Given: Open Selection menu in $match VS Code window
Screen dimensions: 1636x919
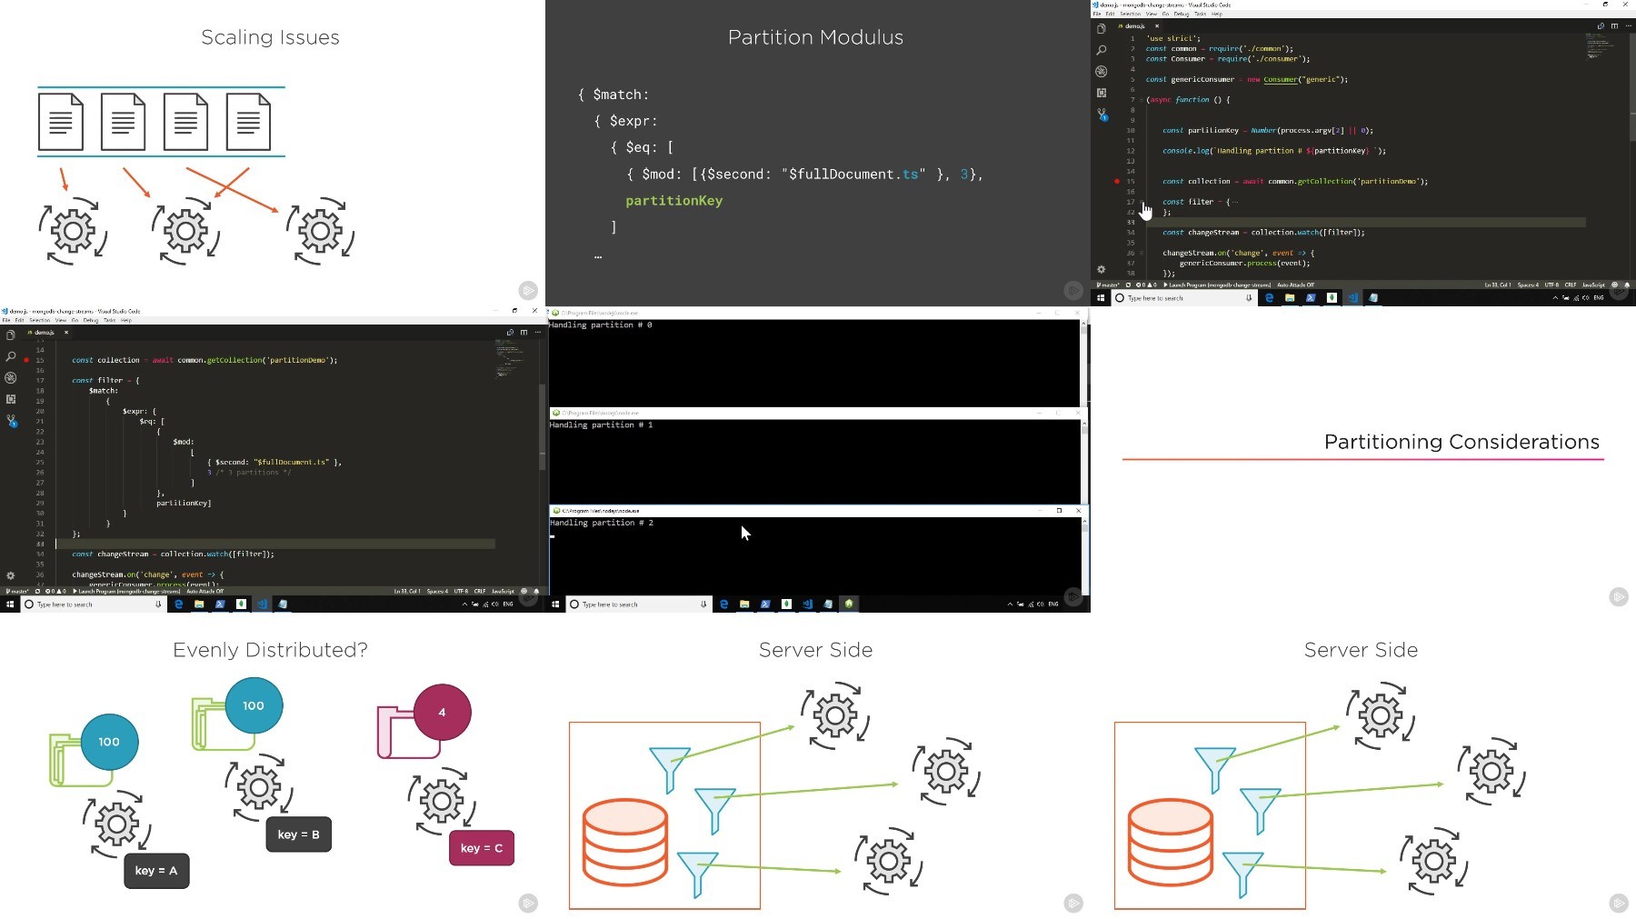Looking at the screenshot, I should tap(40, 320).
